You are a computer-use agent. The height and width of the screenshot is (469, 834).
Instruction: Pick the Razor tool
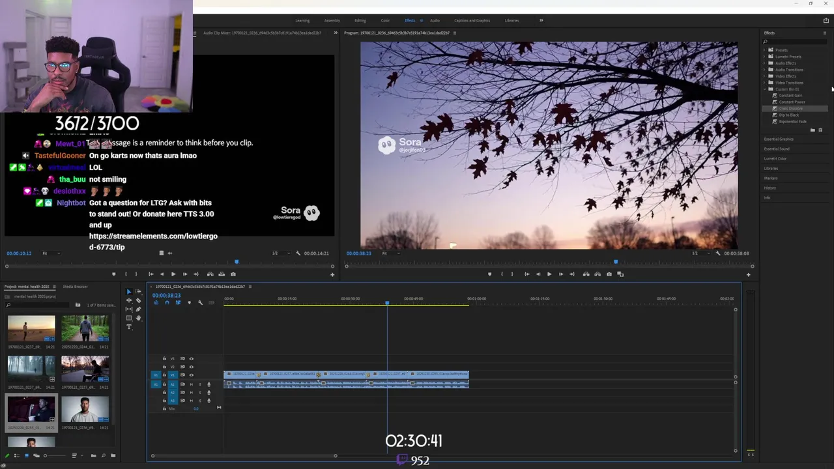tap(138, 300)
